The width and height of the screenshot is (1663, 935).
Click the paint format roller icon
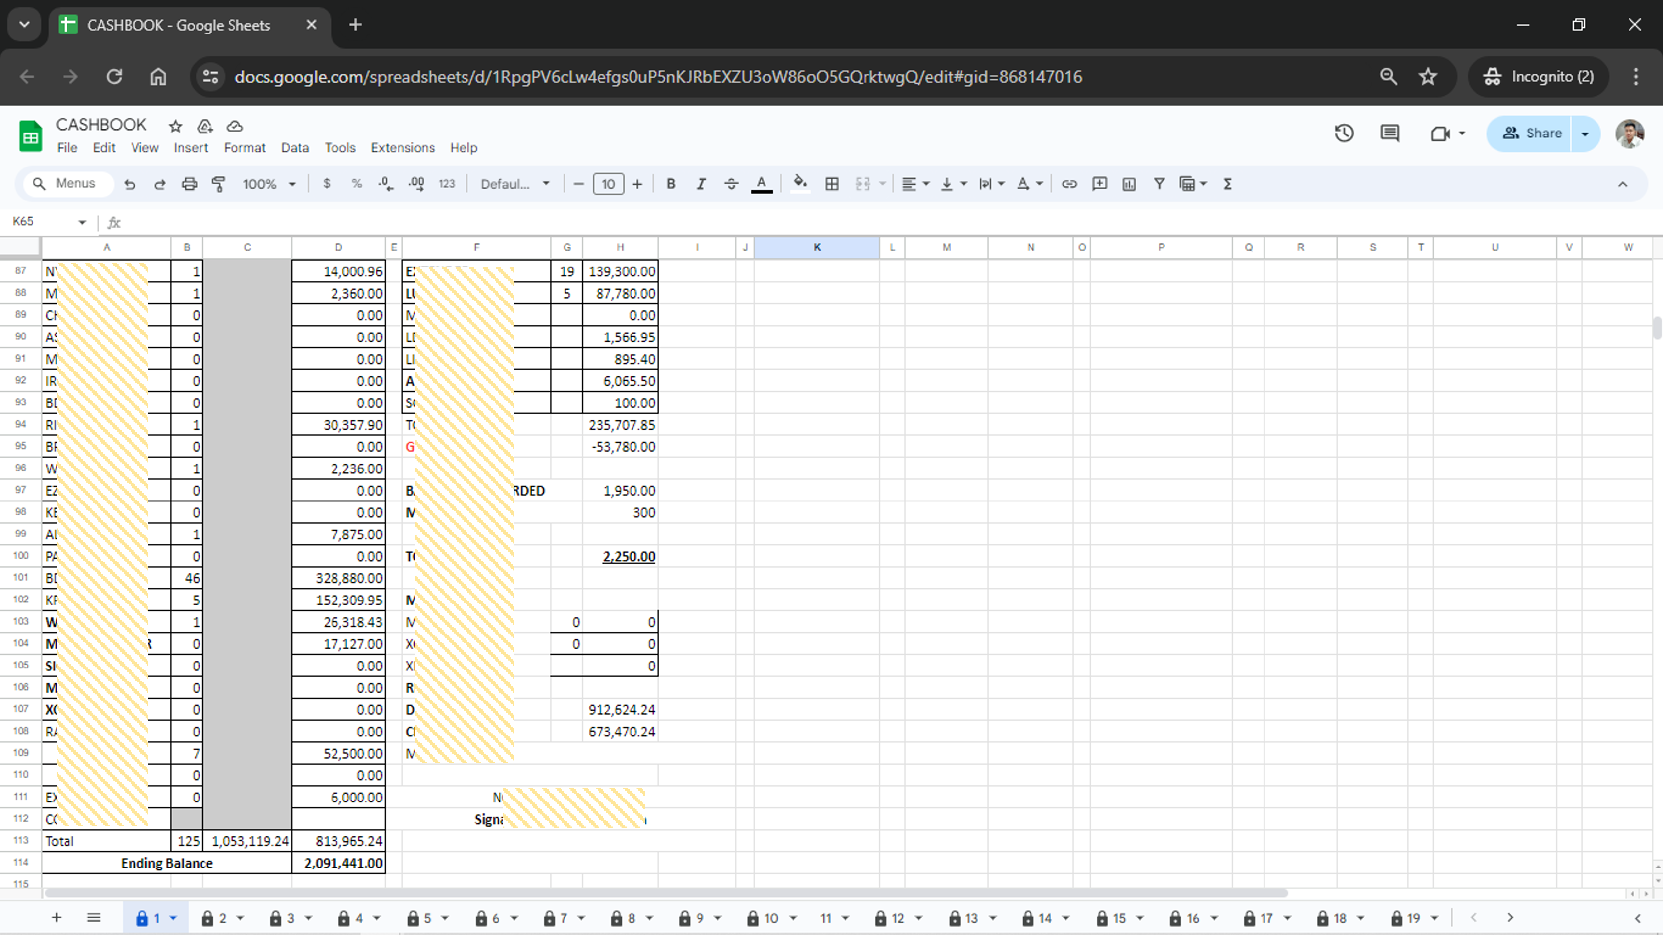(219, 184)
